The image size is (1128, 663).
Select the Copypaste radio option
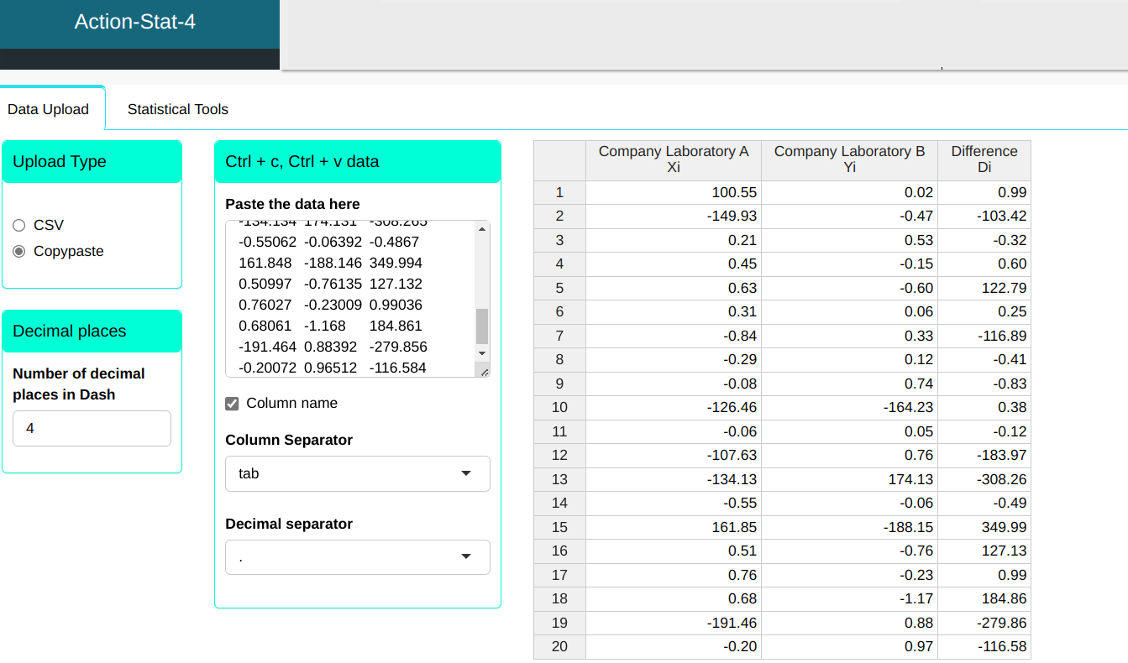click(19, 251)
